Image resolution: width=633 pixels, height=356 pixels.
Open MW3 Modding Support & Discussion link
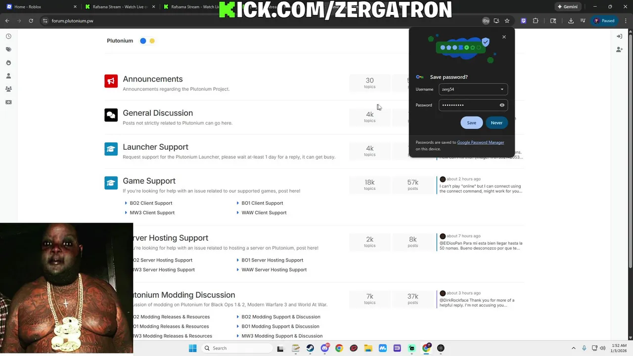pos(282,336)
